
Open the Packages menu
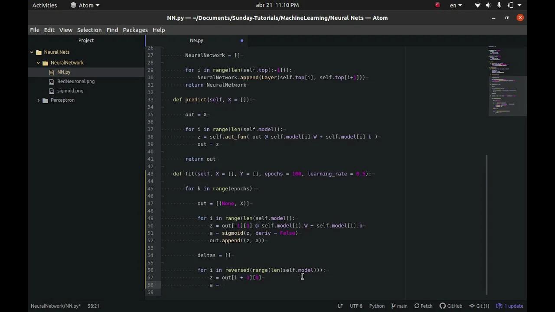tap(135, 30)
